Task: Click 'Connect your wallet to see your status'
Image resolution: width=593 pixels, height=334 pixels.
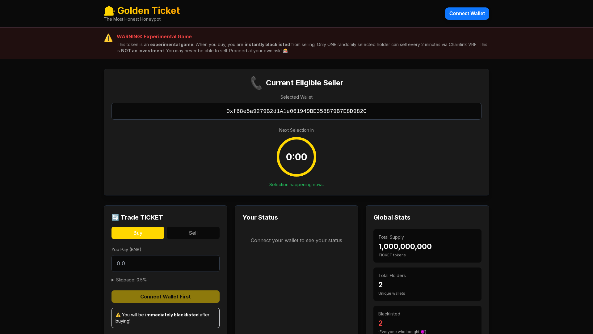Action: 296,240
